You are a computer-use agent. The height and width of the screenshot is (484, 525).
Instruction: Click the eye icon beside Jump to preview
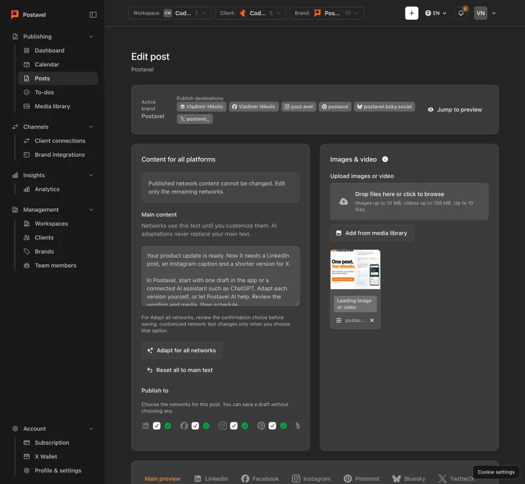[x=430, y=110]
